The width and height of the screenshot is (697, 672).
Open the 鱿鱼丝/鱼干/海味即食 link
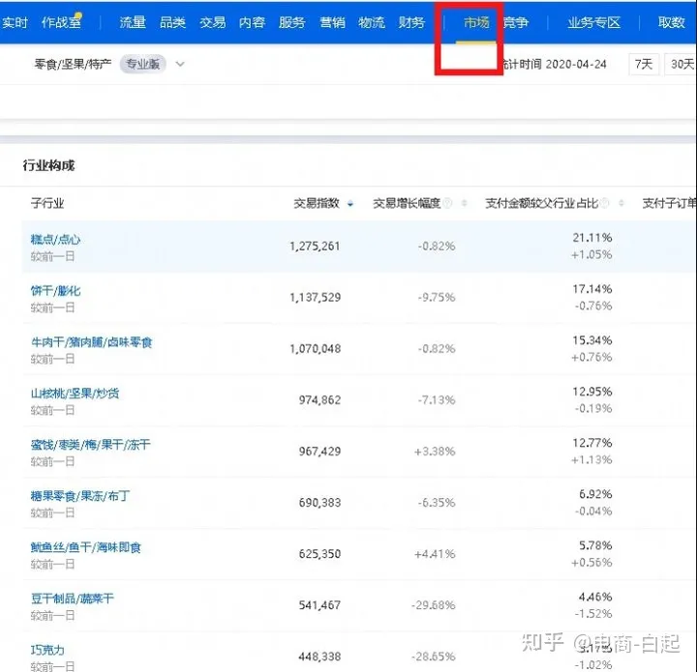pyautogui.click(x=86, y=547)
